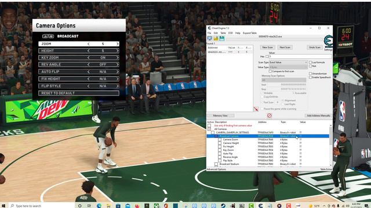Expand CAMERA_GAMEPLAY_SETTINGS group checkbox
The width and height of the screenshot is (371, 208).
(x=213, y=132)
